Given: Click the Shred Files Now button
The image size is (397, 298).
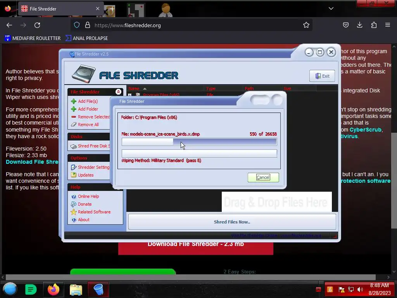Looking at the screenshot, I should click(x=232, y=222).
